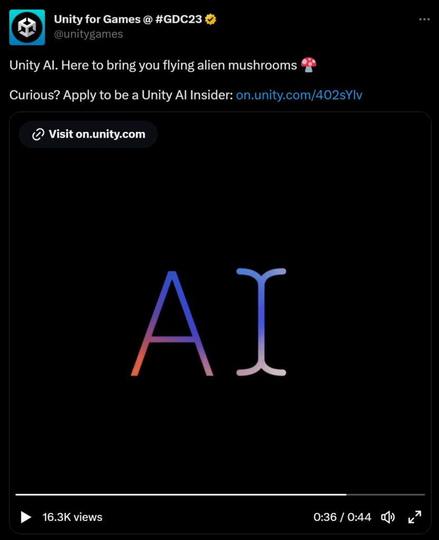Open the @unitygames handle
This screenshot has width=439, height=540.
pyautogui.click(x=89, y=34)
